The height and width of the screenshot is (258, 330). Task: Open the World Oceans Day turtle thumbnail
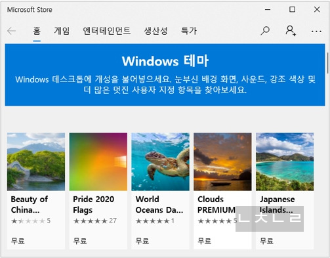pyautogui.click(x=160, y=161)
